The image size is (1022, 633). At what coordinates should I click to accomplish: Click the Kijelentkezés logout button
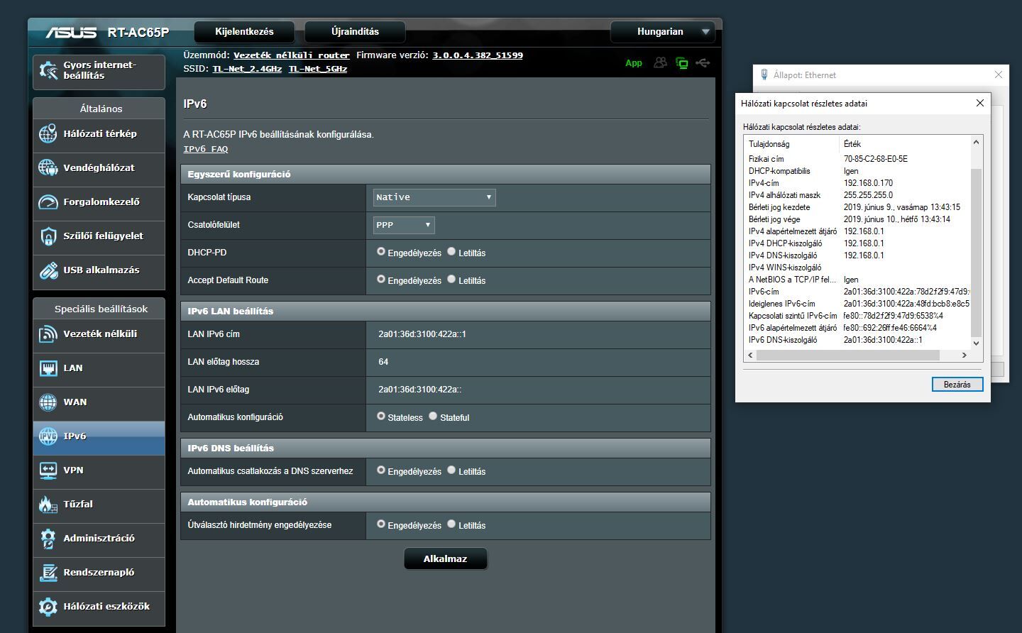tap(244, 31)
